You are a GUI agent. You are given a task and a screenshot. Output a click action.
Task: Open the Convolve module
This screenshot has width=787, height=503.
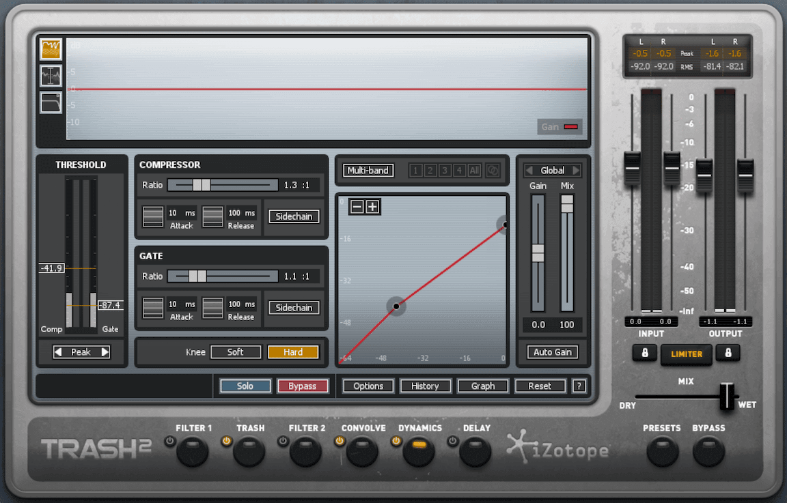point(362,451)
